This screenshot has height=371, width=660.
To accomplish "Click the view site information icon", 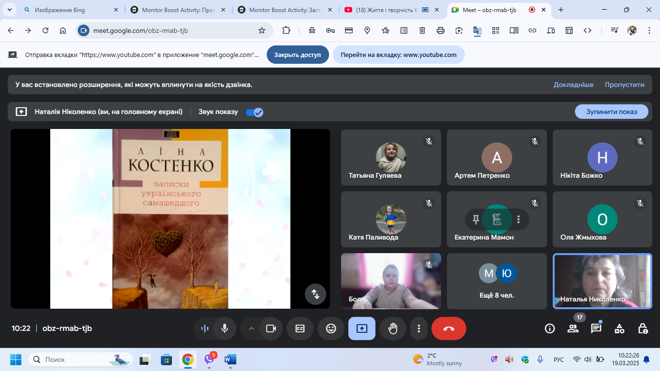I will point(84,30).
